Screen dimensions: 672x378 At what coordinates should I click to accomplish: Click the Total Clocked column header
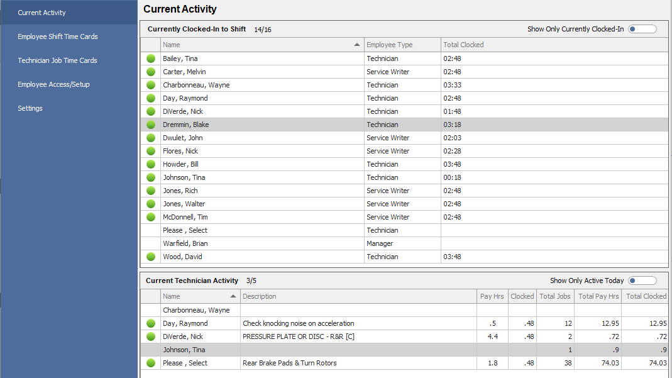[463, 45]
